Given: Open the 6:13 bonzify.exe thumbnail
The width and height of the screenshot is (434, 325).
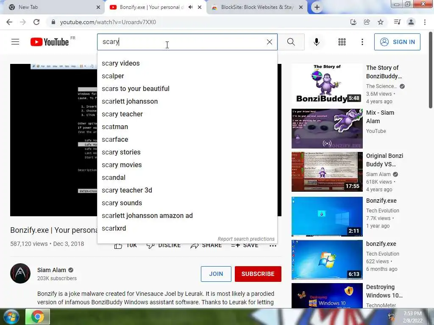Looking at the screenshot, I should click(327, 260).
